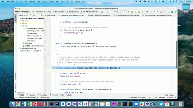This screenshot has height=108, width=193.
Task: Open the profiler star icon in toolbar
Action: coord(139,12)
